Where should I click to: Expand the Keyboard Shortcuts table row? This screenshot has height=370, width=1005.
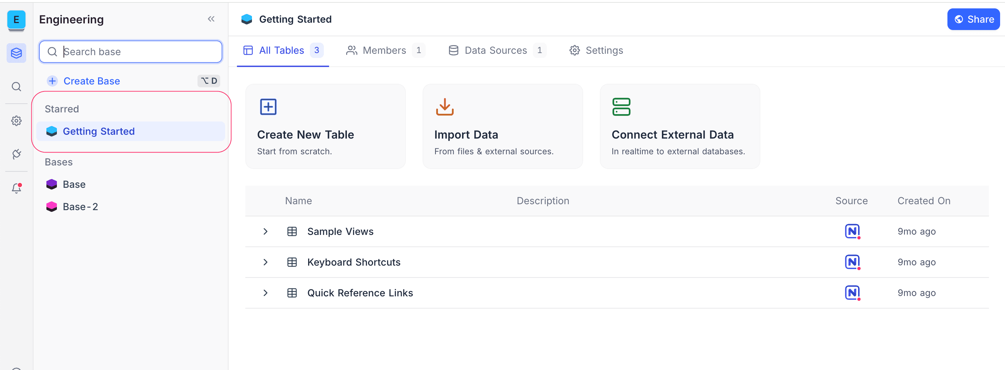coord(265,262)
